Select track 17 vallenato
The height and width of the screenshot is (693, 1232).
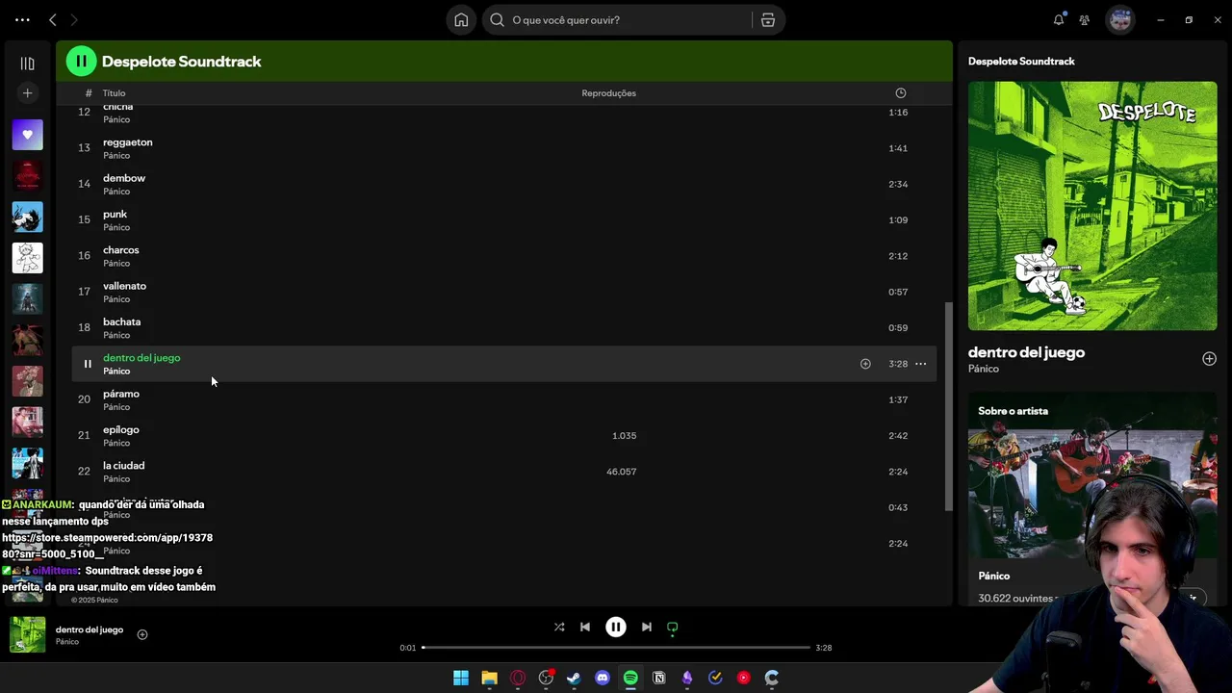[503, 292]
